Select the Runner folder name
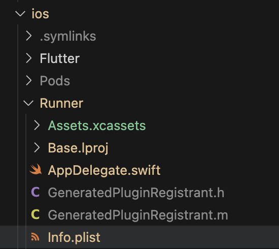Viewport: 279px width, 249px height. pos(61,103)
